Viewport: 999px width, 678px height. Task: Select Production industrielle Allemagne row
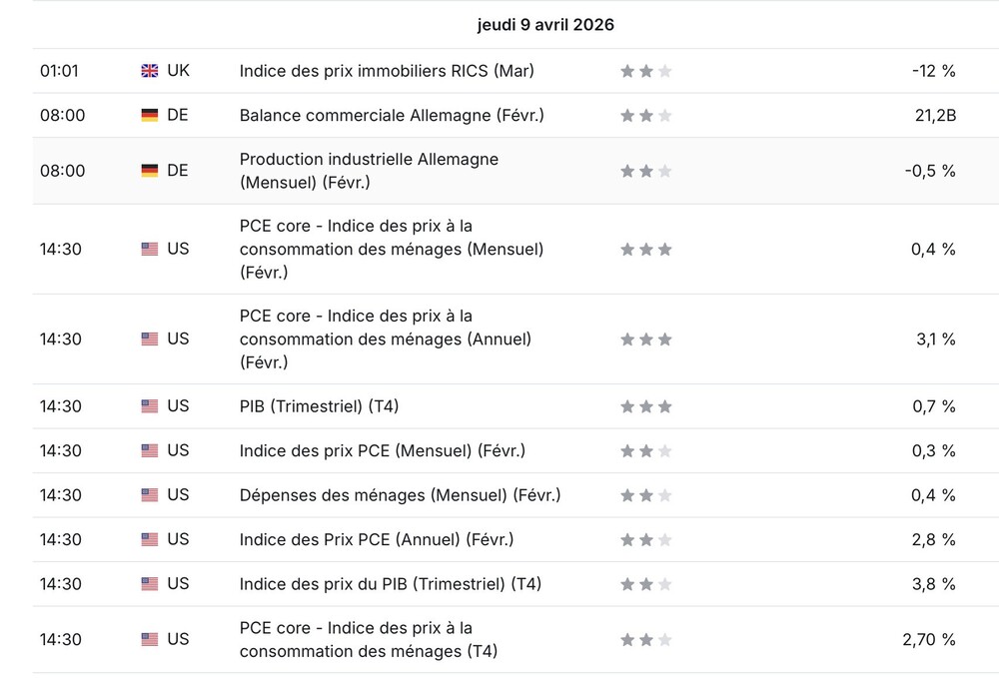pyautogui.click(x=515, y=171)
